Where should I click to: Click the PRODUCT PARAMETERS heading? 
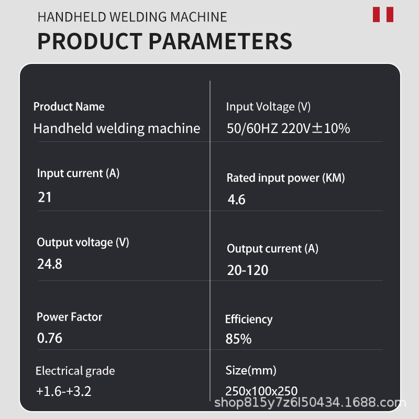pyautogui.click(x=164, y=41)
